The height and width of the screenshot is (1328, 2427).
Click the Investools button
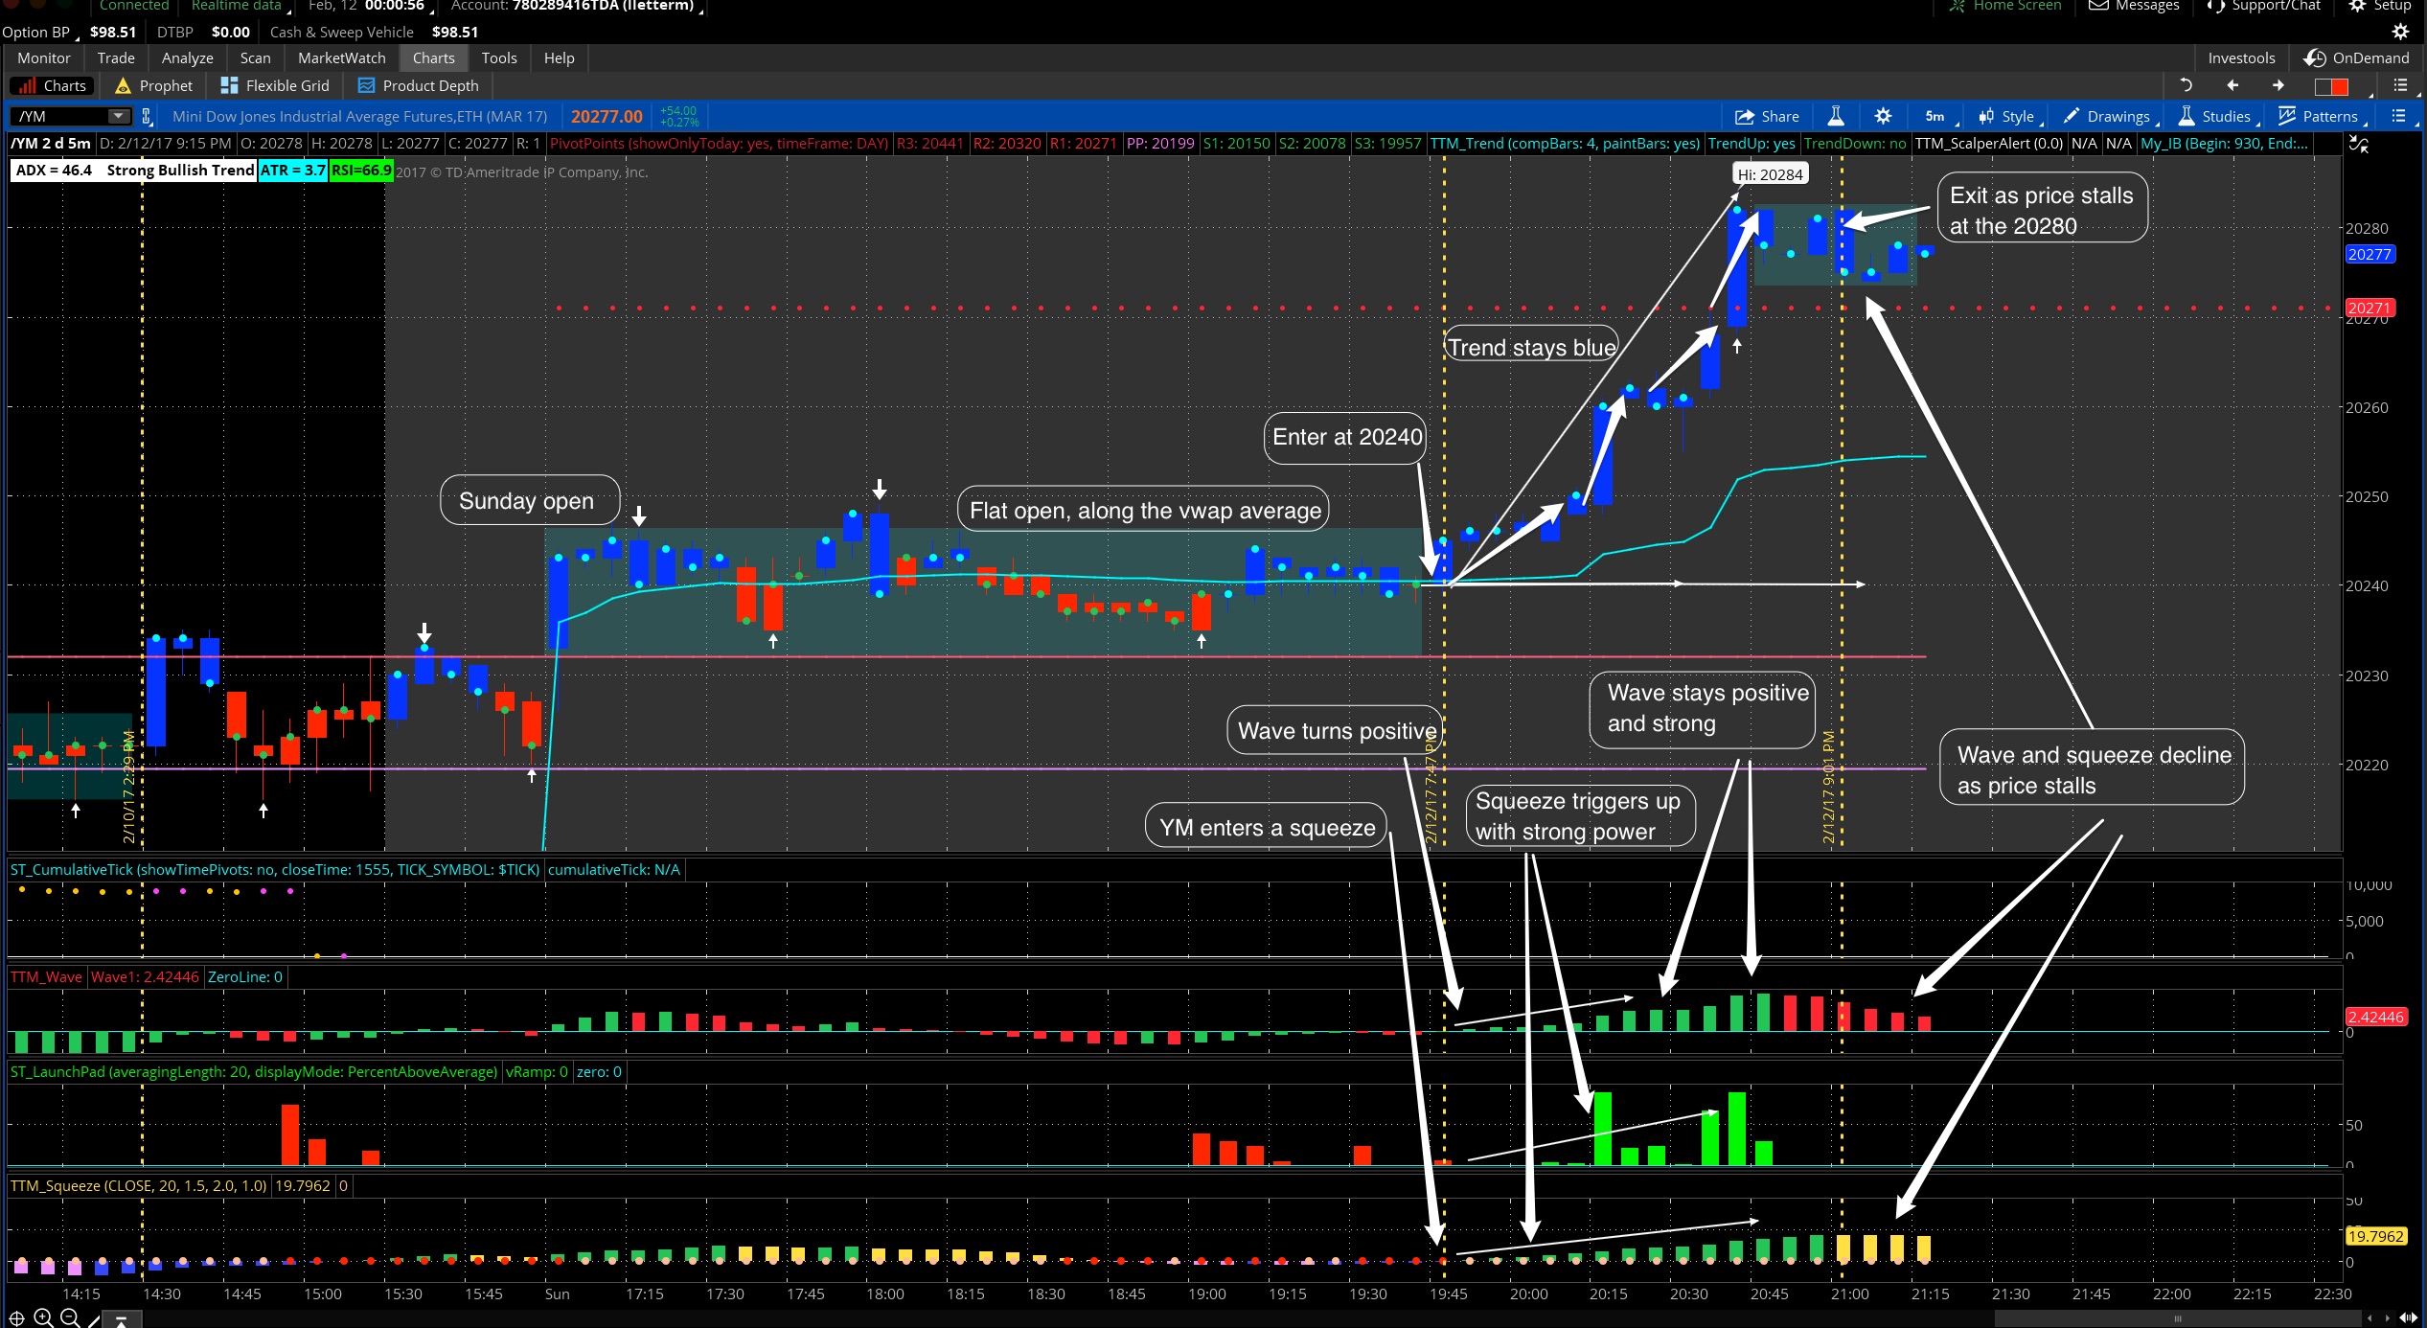[x=2241, y=57]
